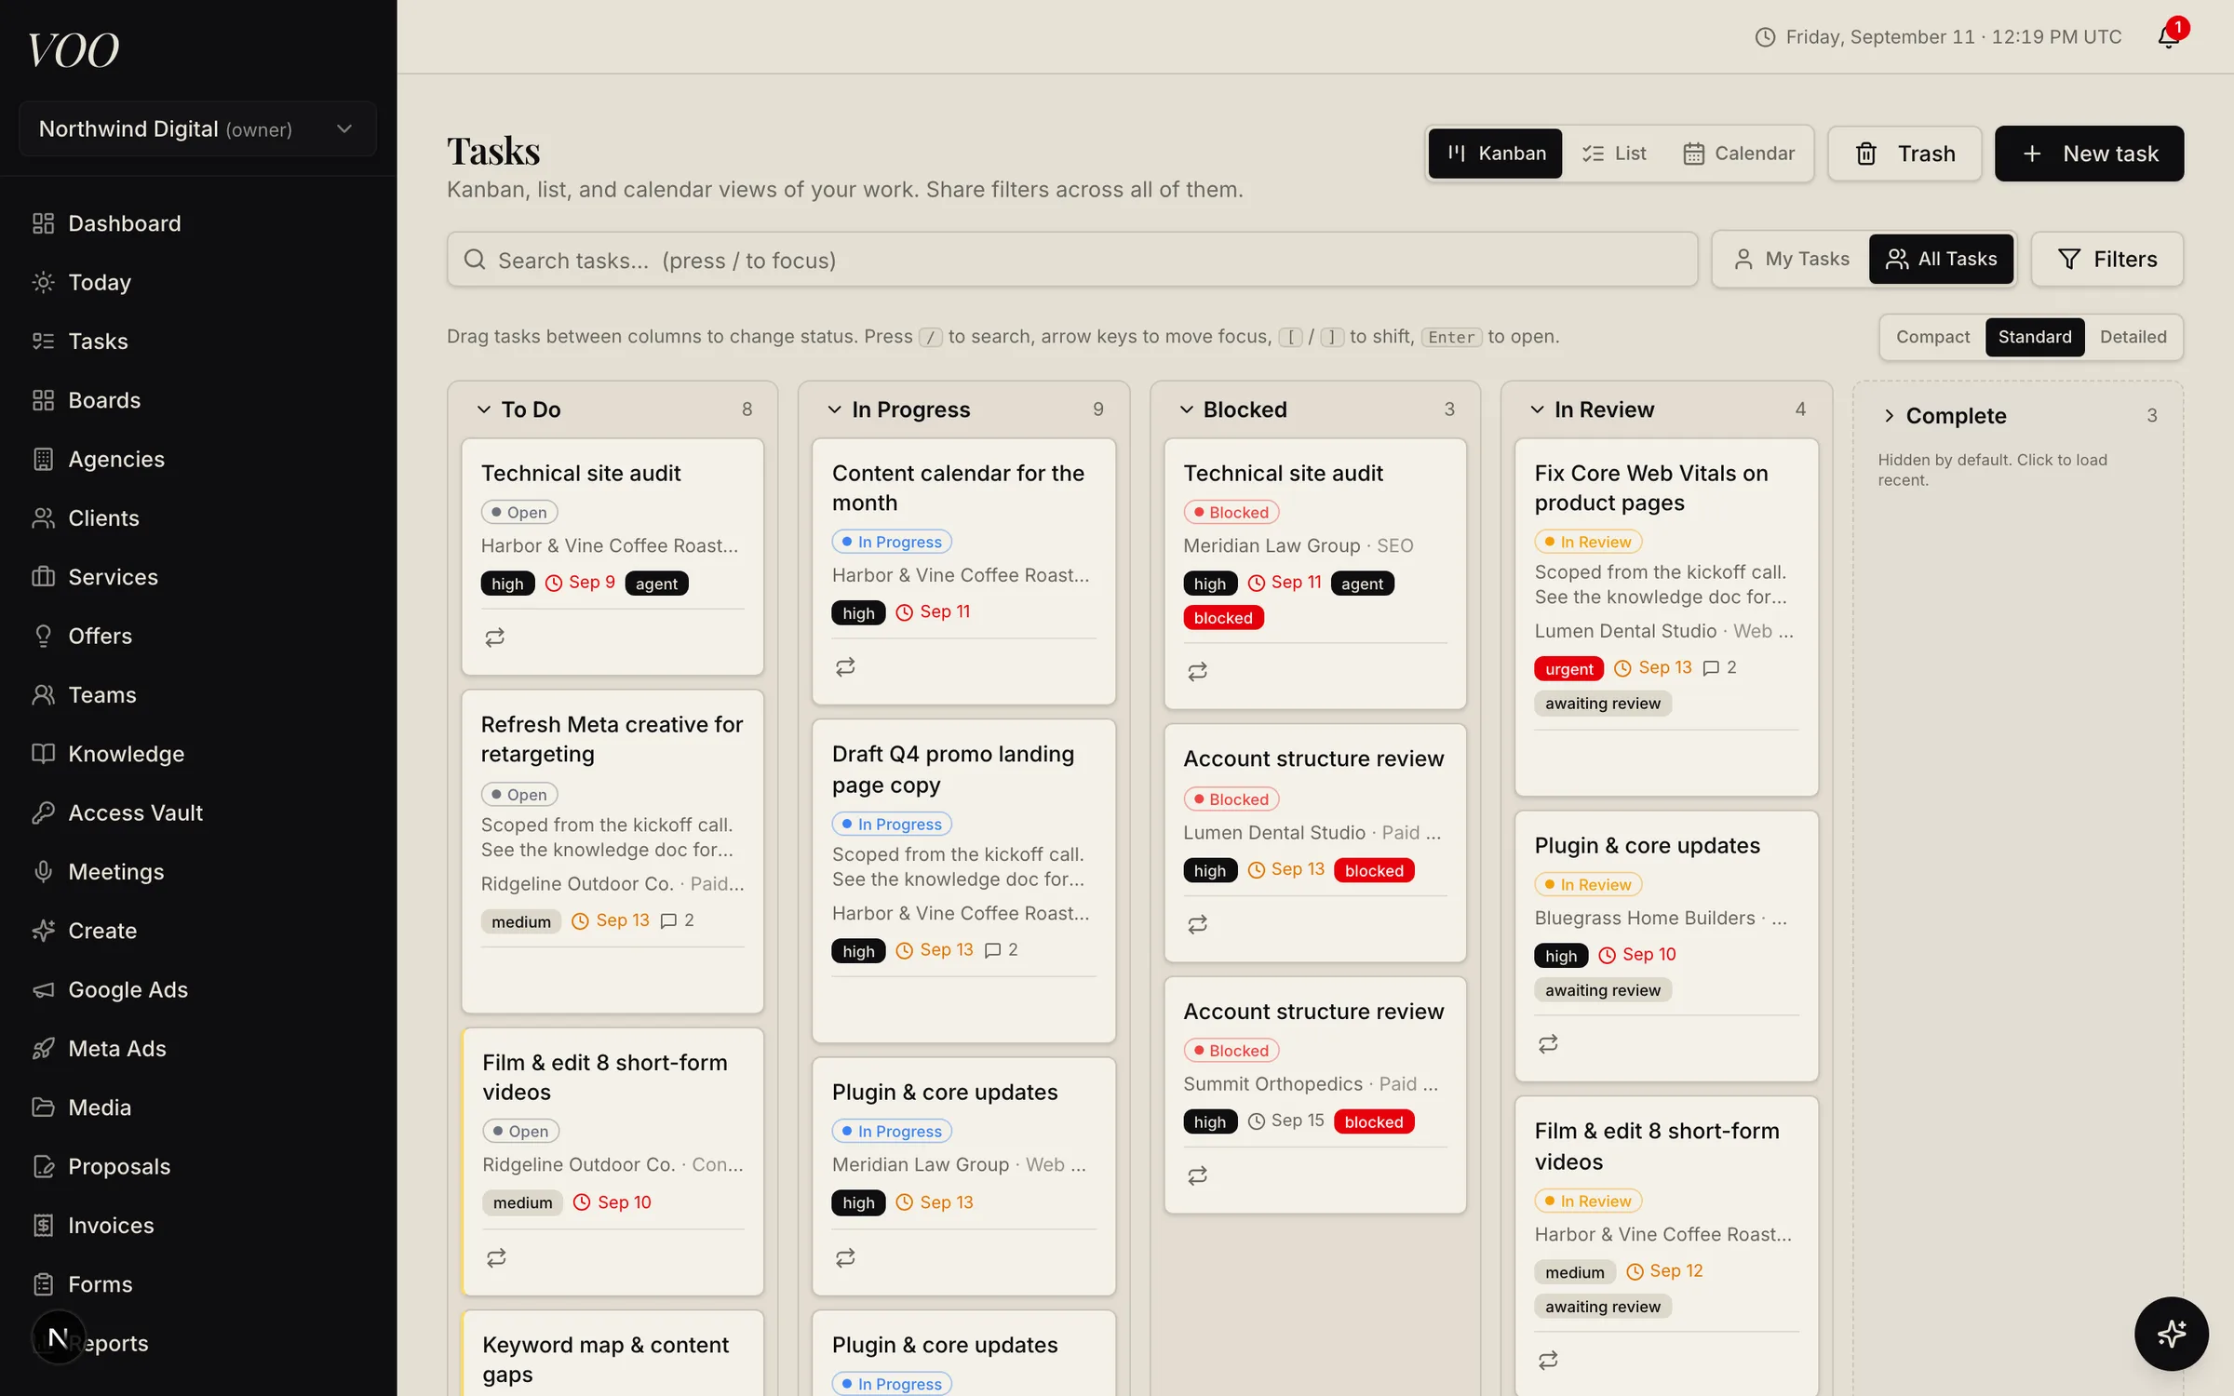Select Standard card density
Viewport: 2234px width, 1396px height.
tap(2035, 337)
